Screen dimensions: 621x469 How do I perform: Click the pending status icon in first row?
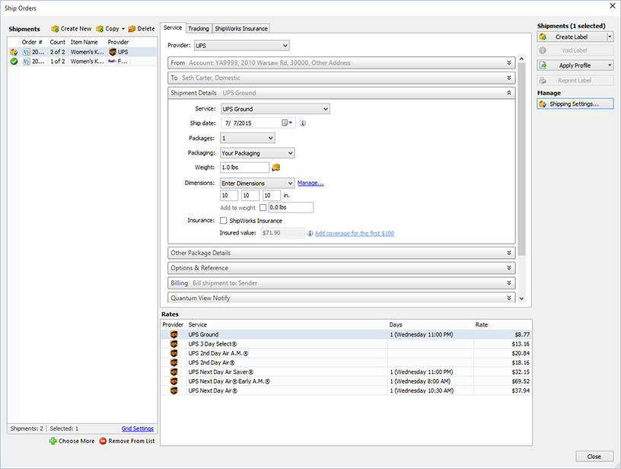14,52
